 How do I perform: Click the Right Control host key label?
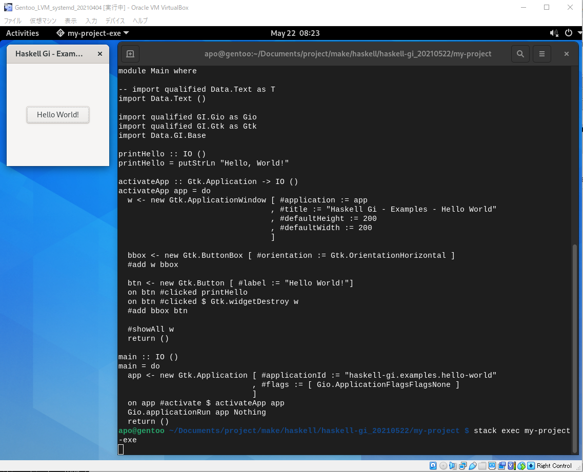pos(554,466)
